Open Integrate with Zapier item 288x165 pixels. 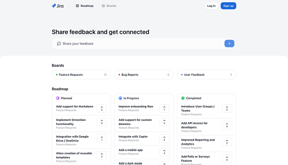pyautogui.click(x=133, y=137)
